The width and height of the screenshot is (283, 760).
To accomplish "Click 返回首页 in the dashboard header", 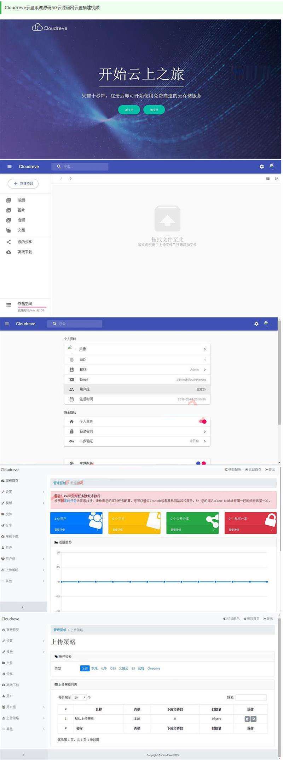I will pyautogui.click(x=253, y=470).
